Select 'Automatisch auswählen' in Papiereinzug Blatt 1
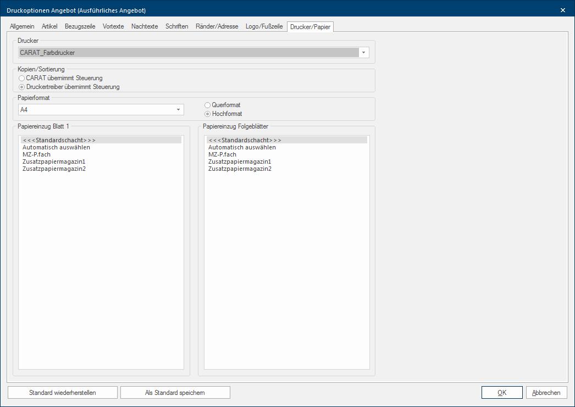 click(x=56, y=147)
